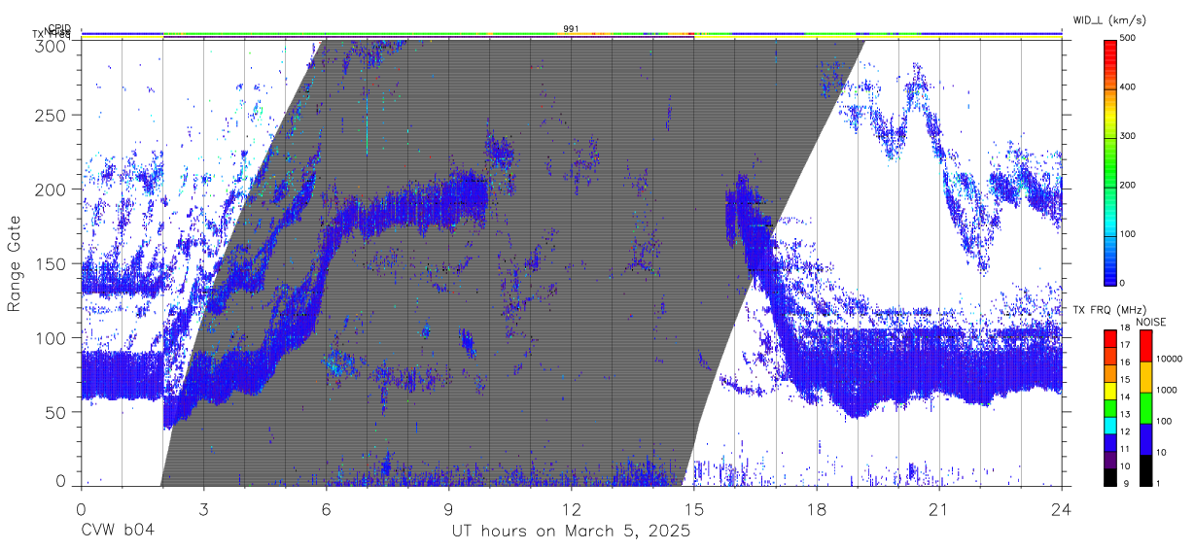Click the 500 label on WID color bar

point(1128,38)
